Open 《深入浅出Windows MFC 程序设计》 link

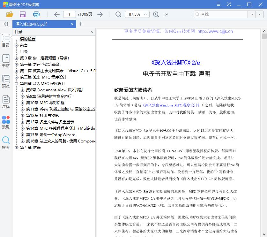[171, 105]
